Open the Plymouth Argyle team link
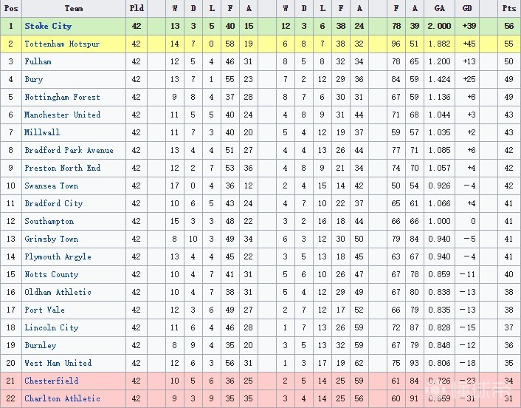 58,256
